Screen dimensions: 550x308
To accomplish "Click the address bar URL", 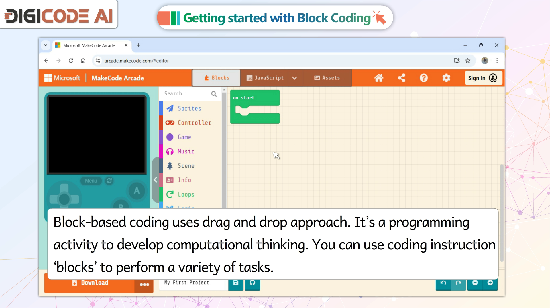I will pos(137,61).
